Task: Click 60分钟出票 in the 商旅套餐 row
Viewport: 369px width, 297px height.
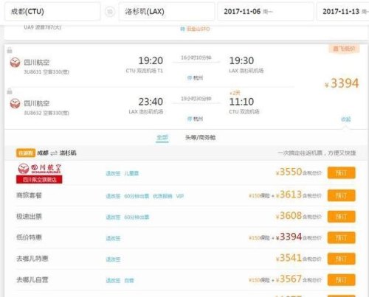Action: click(x=137, y=196)
